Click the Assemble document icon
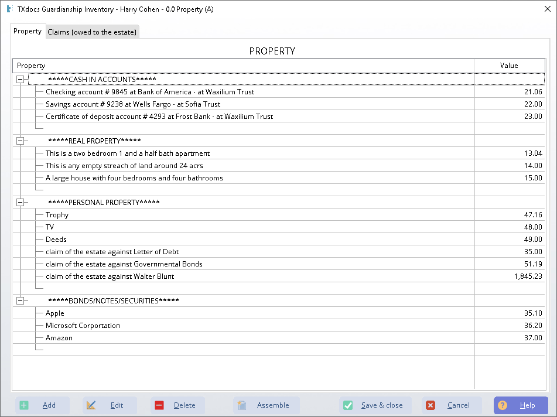Image resolution: width=557 pixels, height=417 pixels. tap(242, 405)
